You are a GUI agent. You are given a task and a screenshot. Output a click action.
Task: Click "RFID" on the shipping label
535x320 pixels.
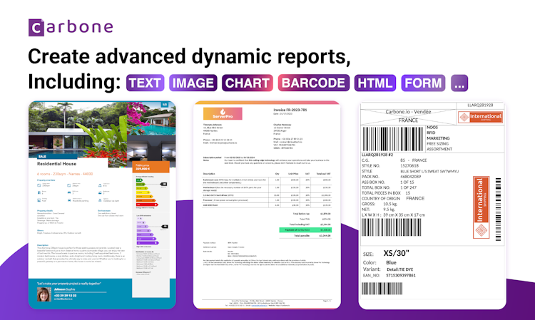[x=431, y=133]
